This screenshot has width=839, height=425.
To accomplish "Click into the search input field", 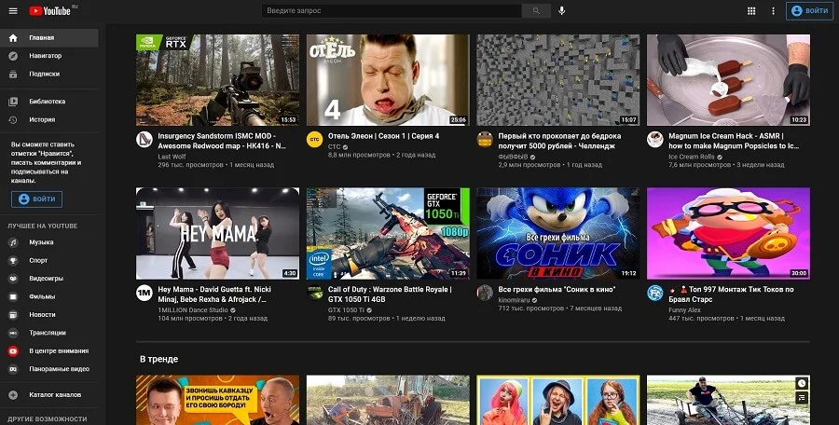I will click(392, 10).
